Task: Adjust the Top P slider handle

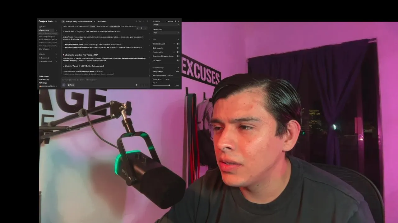Action: pos(169,85)
